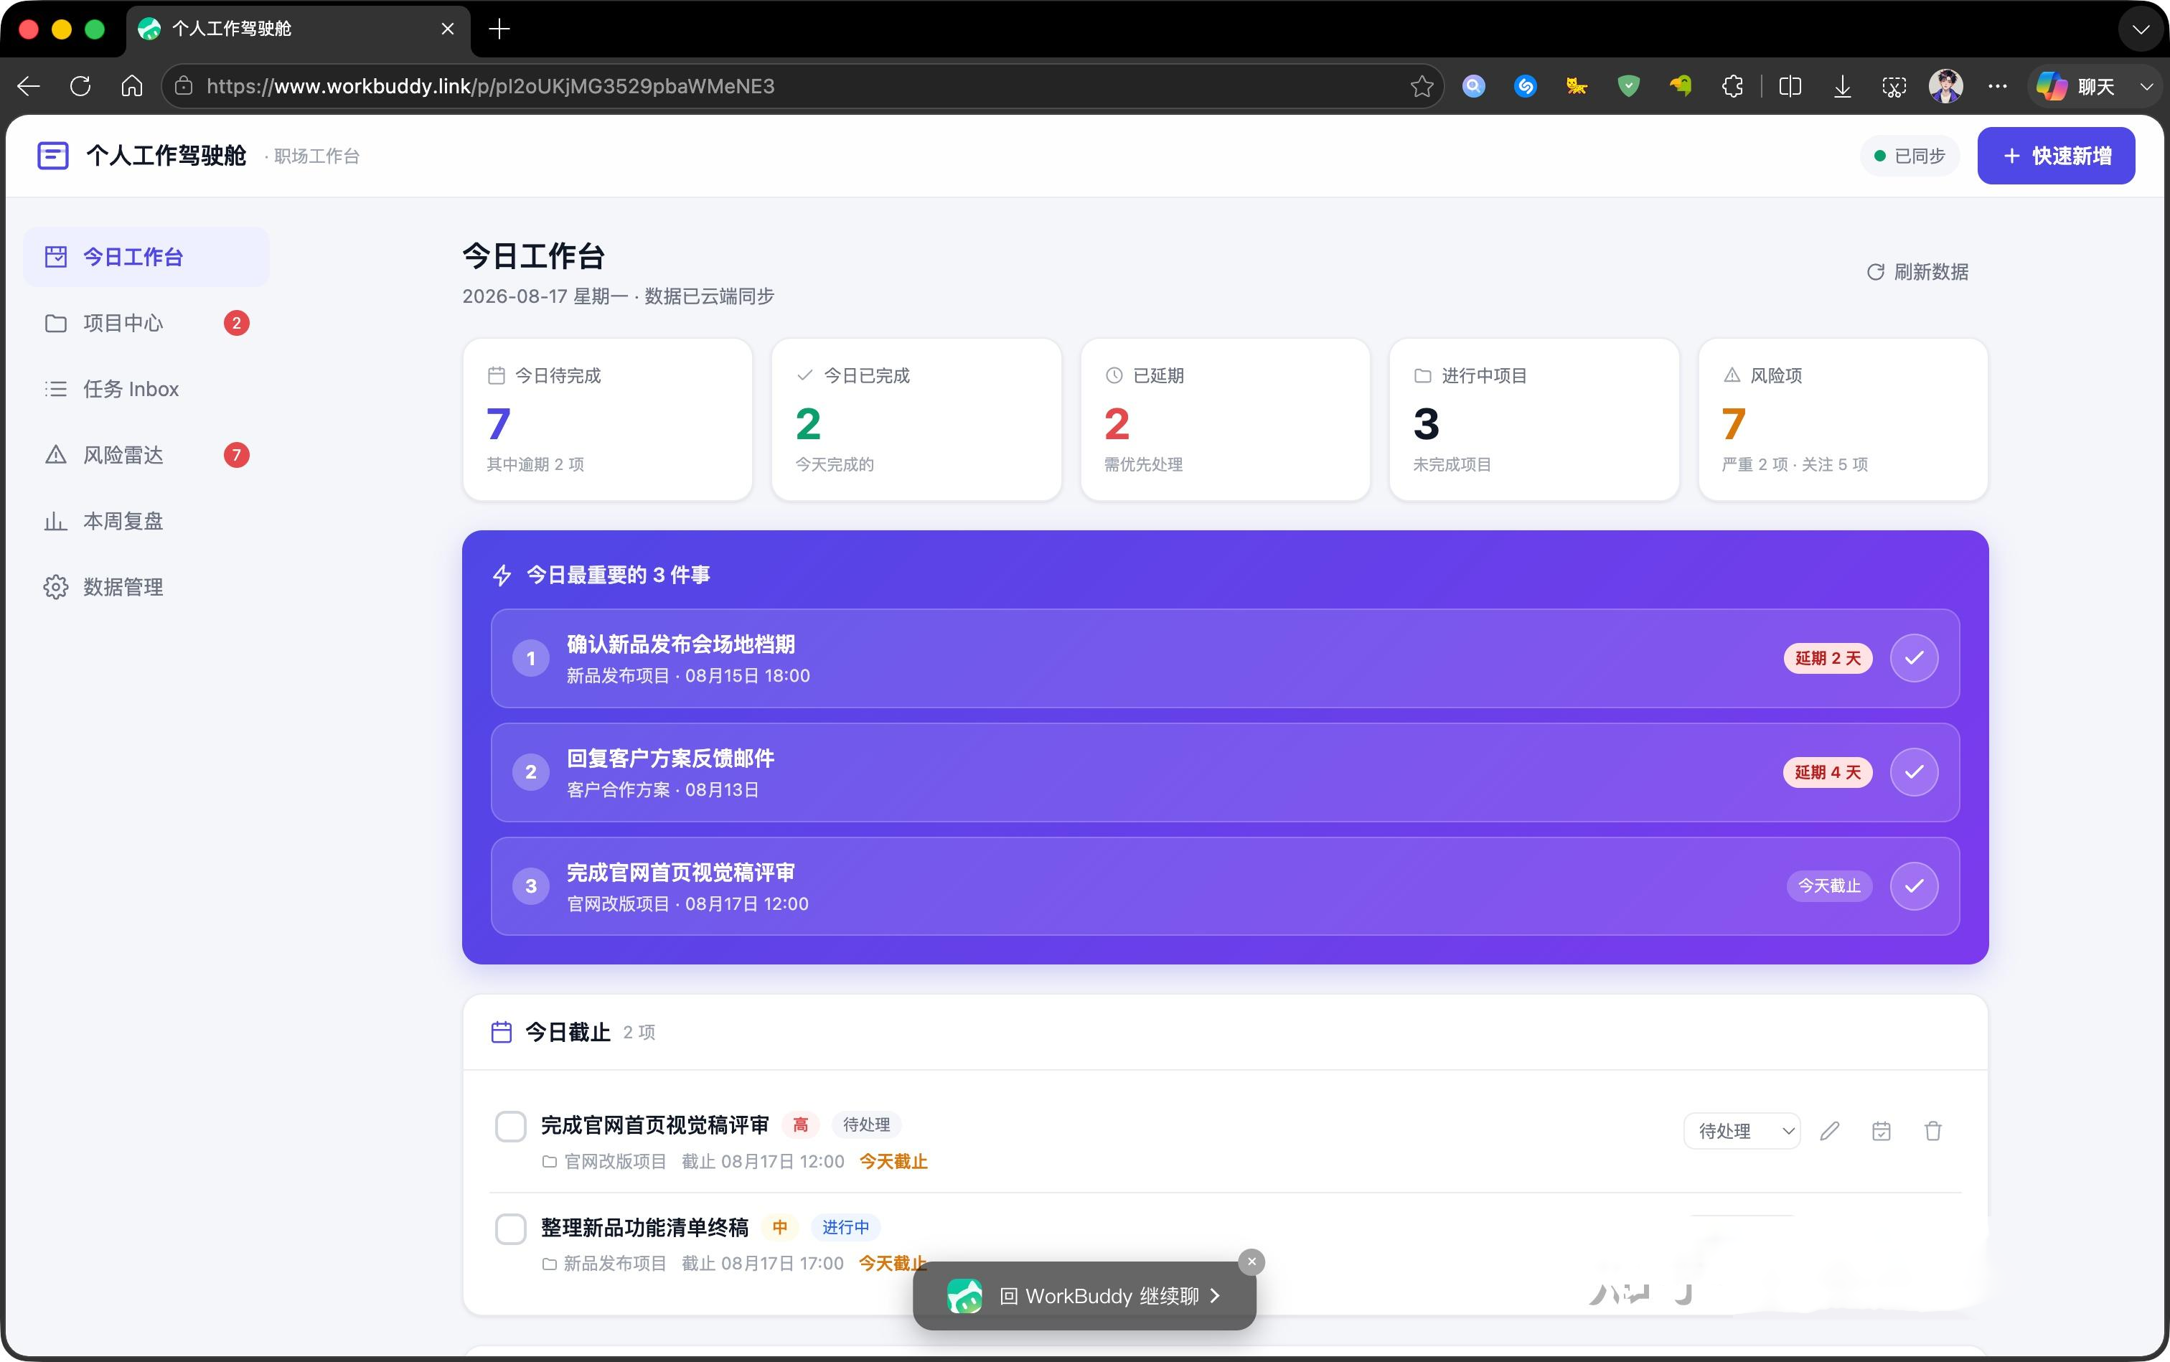
Task: Open 数据管理 settings in sidebar
Action: tap(146, 586)
